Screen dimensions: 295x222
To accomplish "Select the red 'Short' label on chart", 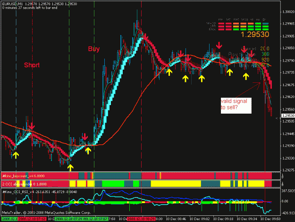I will (x=32, y=65).
